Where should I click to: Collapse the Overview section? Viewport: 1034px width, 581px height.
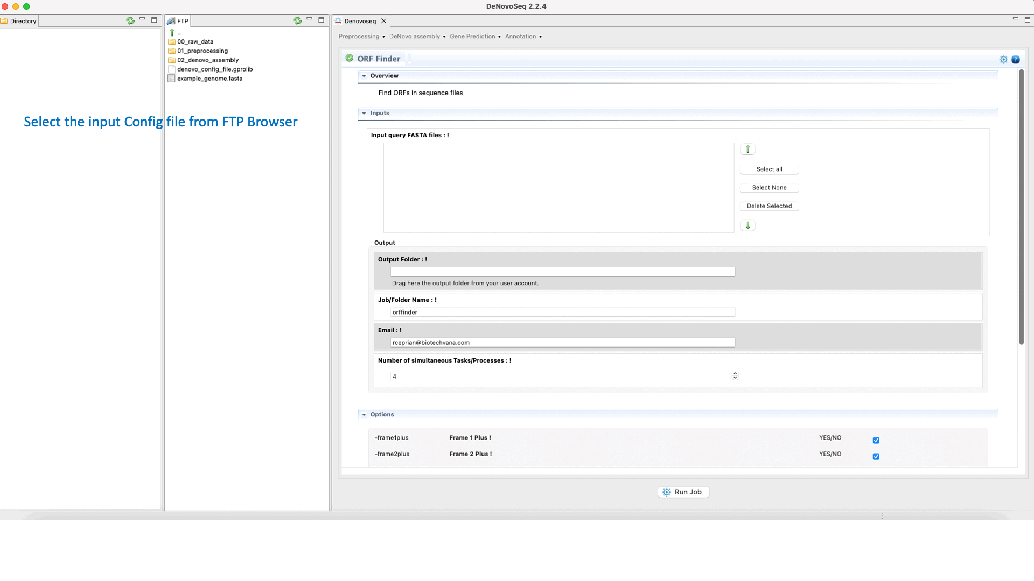[364, 76]
